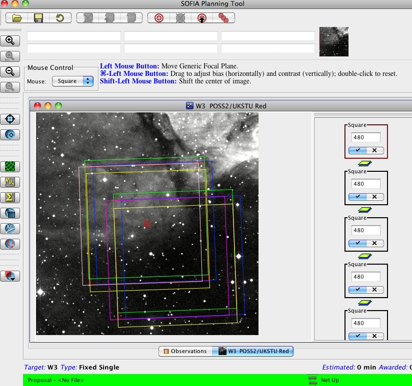Click layer icon below first Square panel
The width and height of the screenshot is (412, 386).
(x=365, y=163)
